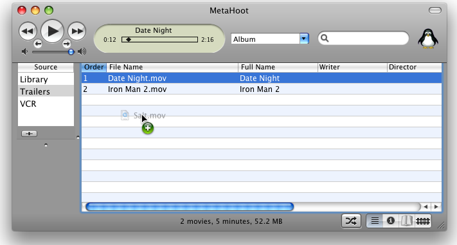Click the magnifying glass search icon
This screenshot has width=457, height=245.
pos(325,38)
